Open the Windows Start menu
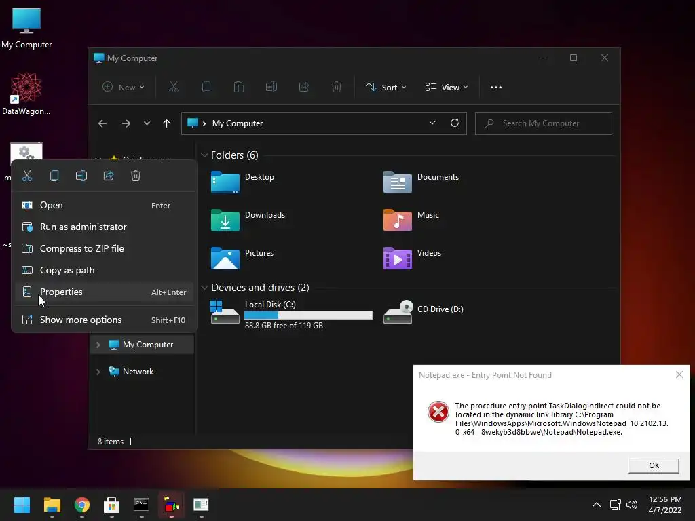This screenshot has width=695, height=521. pos(22,505)
